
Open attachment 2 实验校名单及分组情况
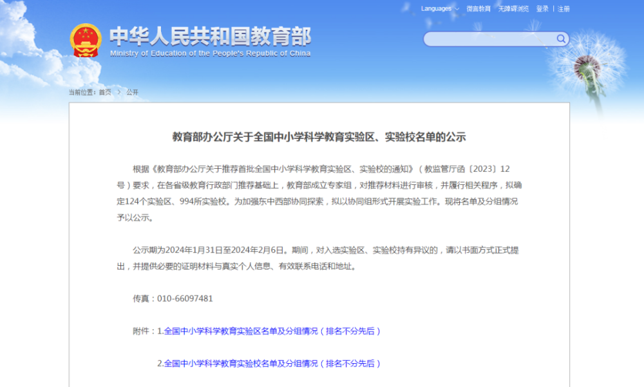click(272, 364)
